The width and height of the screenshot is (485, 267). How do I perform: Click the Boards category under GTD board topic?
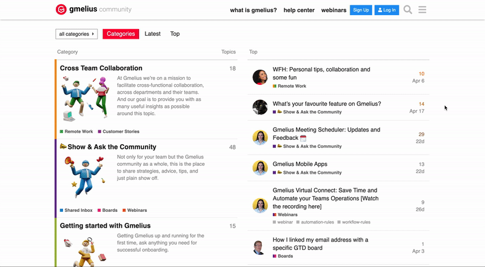283,256
